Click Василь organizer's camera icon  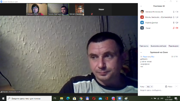177,17
